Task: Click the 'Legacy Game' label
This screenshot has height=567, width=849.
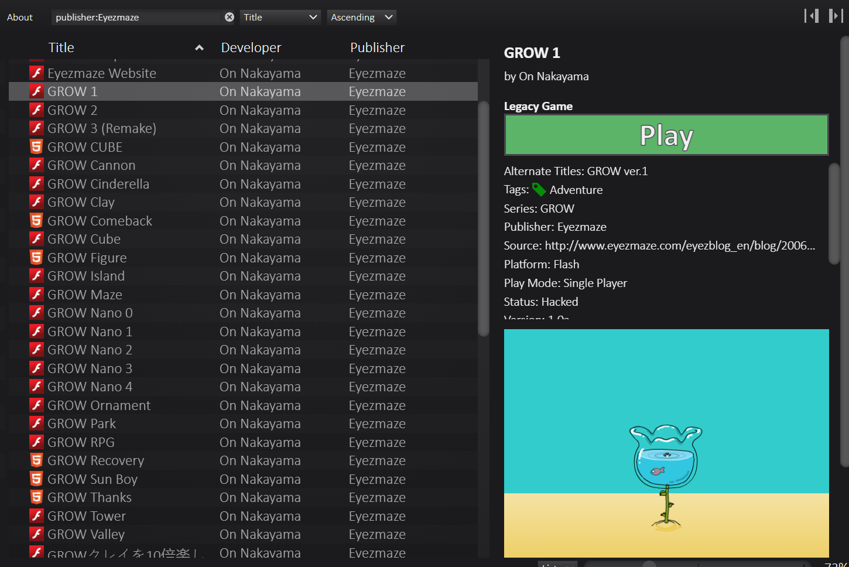Action: pos(538,106)
